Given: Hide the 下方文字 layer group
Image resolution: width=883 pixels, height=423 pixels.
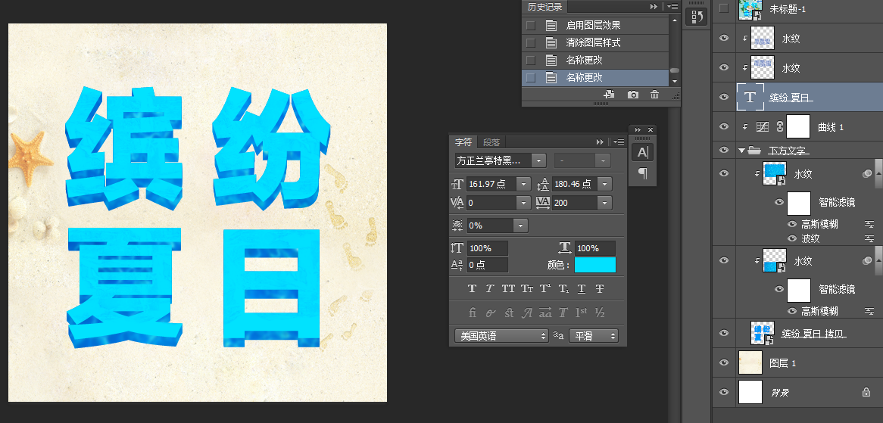Looking at the screenshot, I should coord(724,150).
